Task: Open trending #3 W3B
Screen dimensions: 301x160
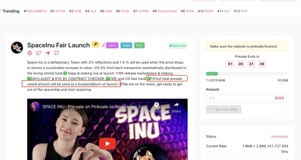Action: point(75,11)
